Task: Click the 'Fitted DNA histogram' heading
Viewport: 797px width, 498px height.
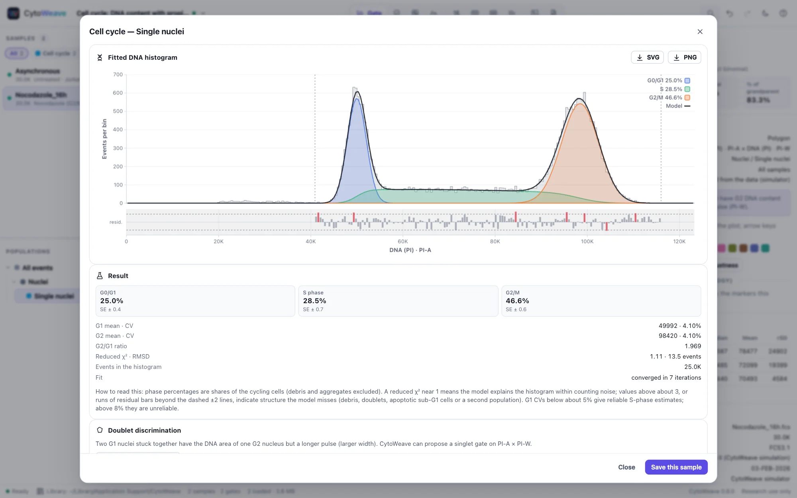Action: [143, 57]
